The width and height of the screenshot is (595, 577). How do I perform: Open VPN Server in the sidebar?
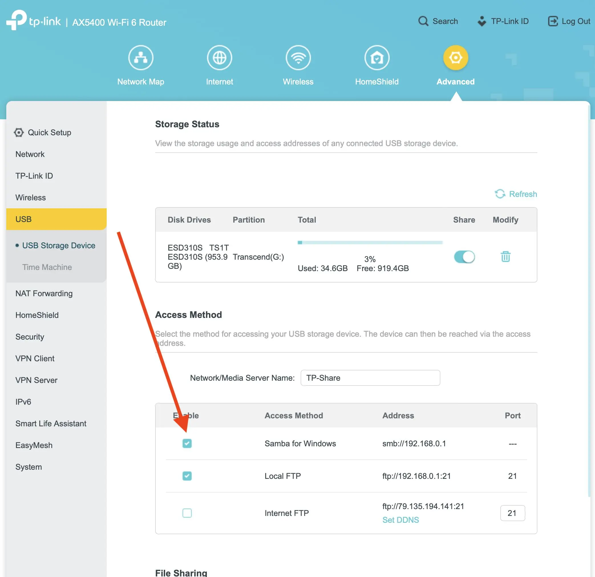(x=37, y=380)
